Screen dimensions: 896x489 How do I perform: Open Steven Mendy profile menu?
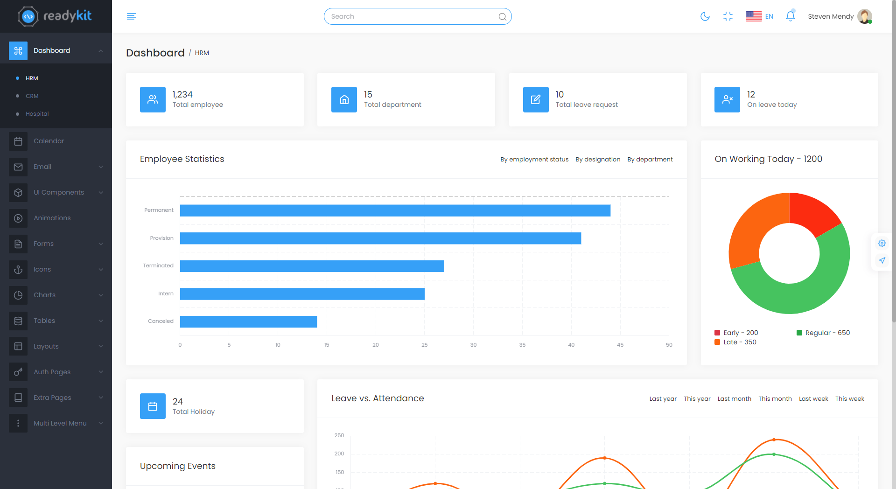840,16
